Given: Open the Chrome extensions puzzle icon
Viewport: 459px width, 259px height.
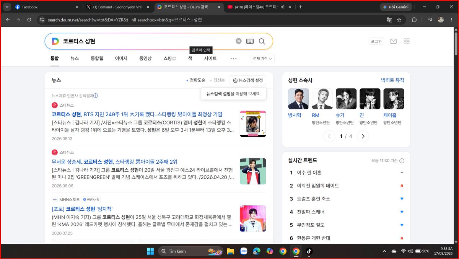Looking at the screenshot, I should pyautogui.click(x=414, y=20).
